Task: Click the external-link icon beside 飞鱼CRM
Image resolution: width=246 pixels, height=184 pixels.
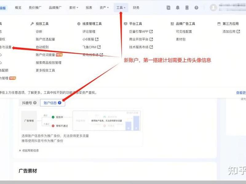Action: point(99,47)
